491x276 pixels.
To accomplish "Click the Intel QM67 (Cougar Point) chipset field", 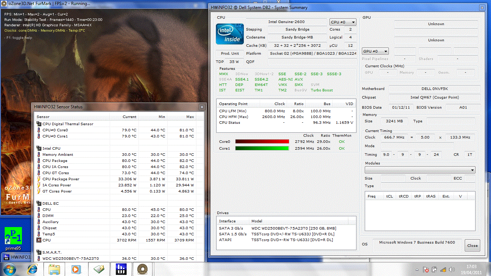I will [435, 98].
